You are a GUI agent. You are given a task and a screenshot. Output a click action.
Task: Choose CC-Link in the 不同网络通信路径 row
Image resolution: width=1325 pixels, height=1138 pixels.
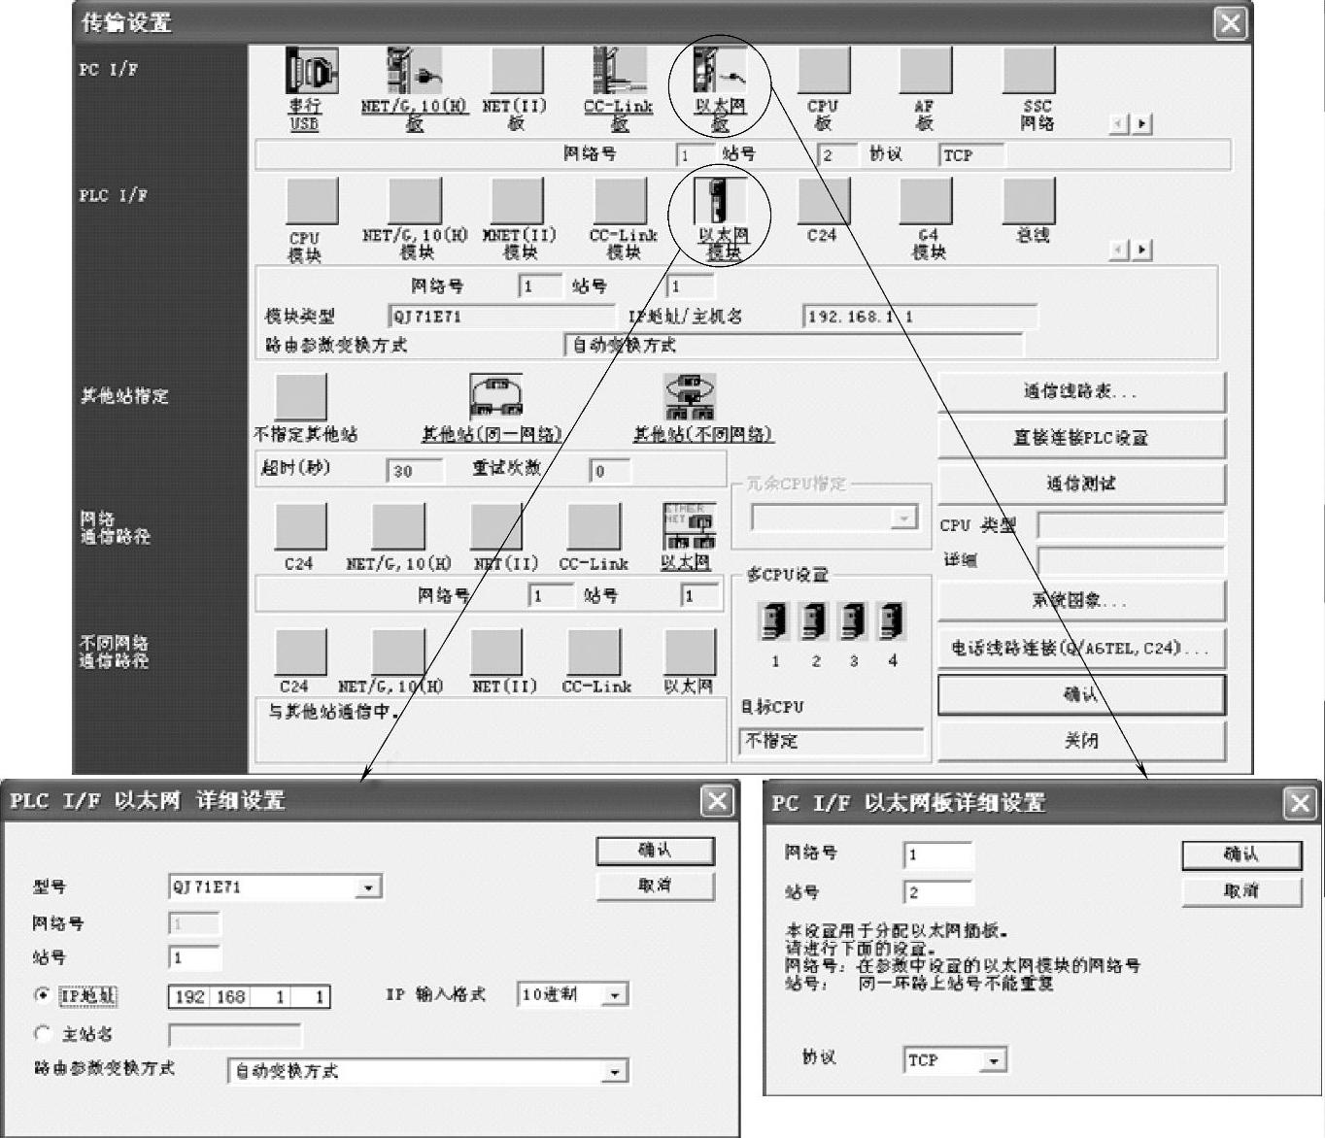(594, 652)
